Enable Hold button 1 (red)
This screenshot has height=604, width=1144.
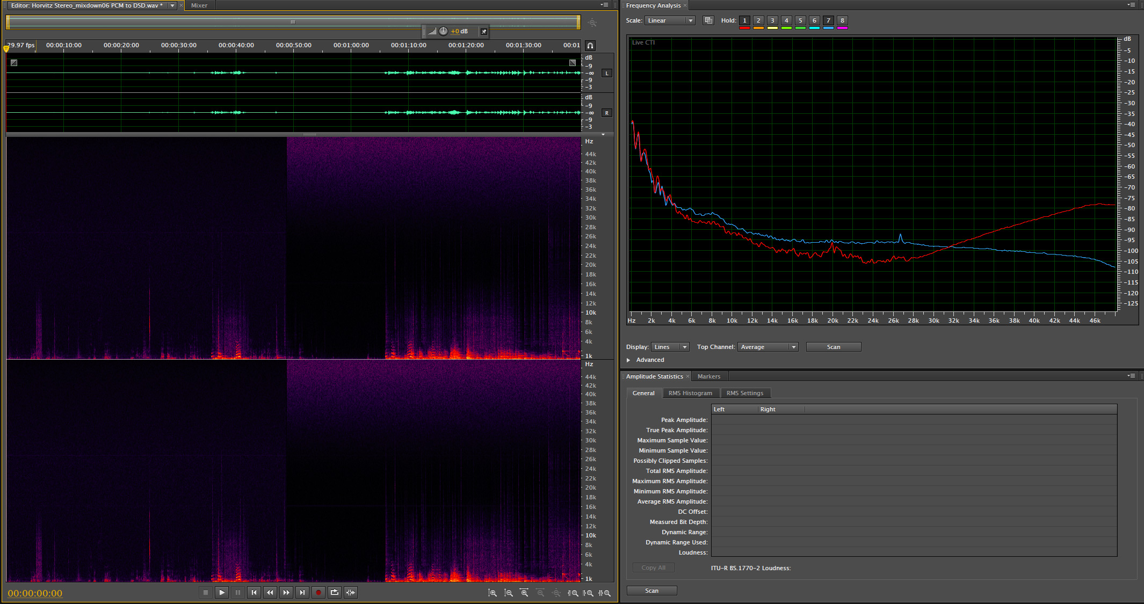(x=744, y=20)
